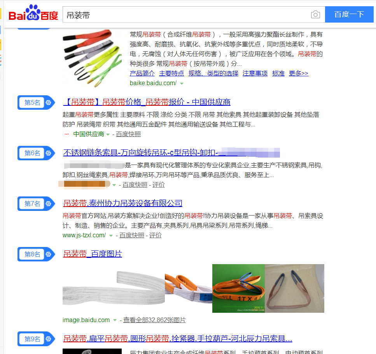Open the 注意事项 sublink
376x354 pixels.
[255, 73]
